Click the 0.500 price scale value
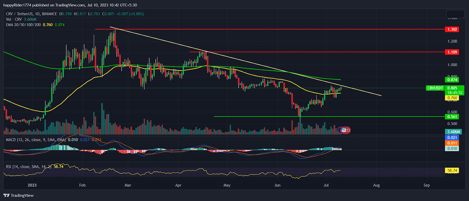 tap(452, 124)
